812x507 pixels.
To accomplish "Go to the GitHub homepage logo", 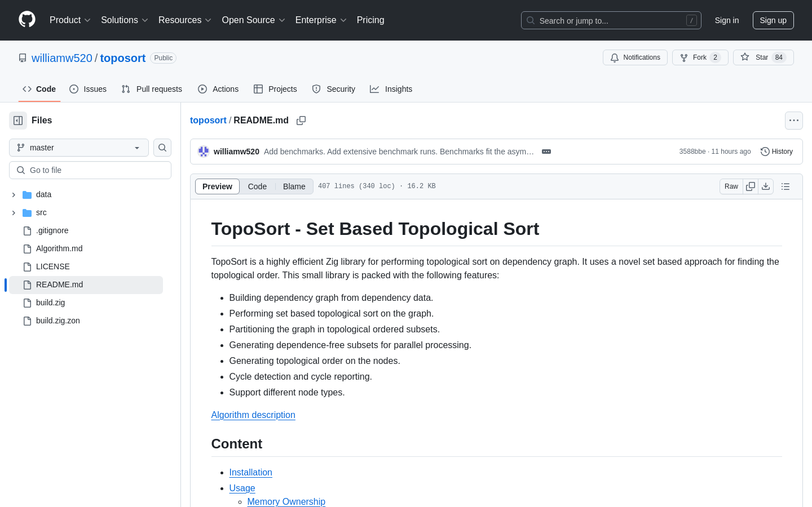I will tap(27, 20).
